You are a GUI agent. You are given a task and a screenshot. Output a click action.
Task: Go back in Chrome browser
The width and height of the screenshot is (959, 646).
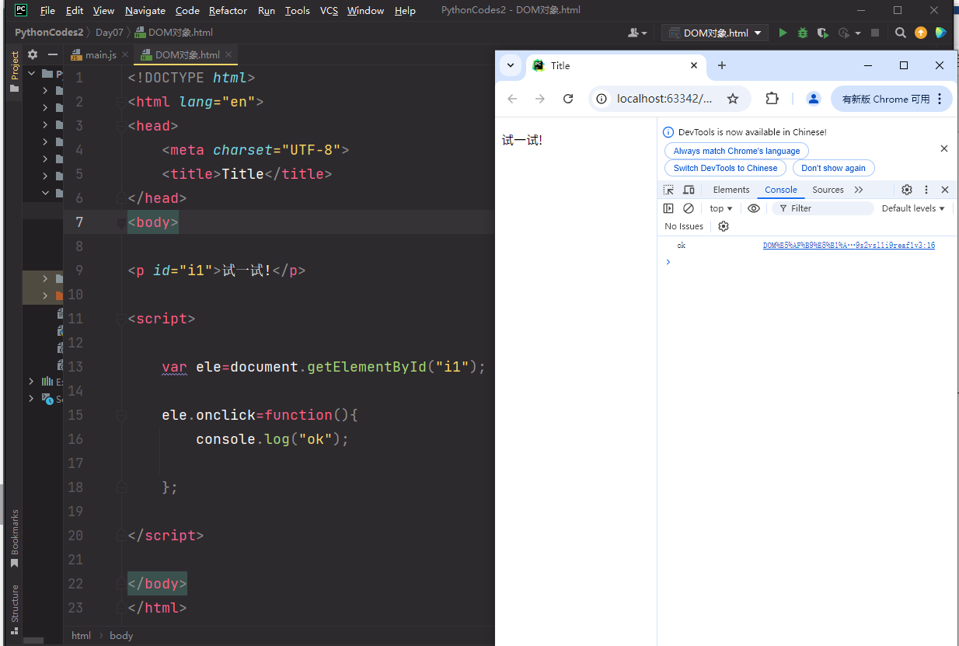coord(512,99)
